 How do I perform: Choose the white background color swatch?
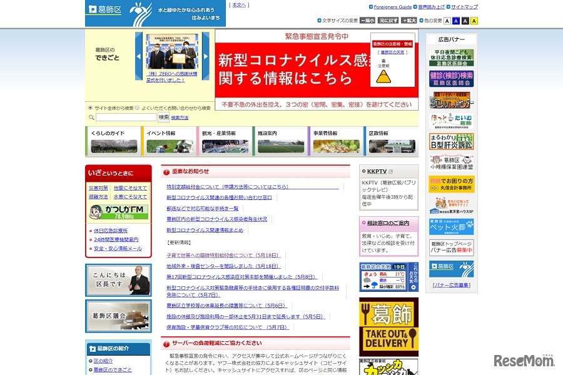click(447, 21)
